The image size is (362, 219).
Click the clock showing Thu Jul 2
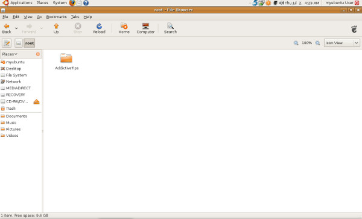pos(302,3)
